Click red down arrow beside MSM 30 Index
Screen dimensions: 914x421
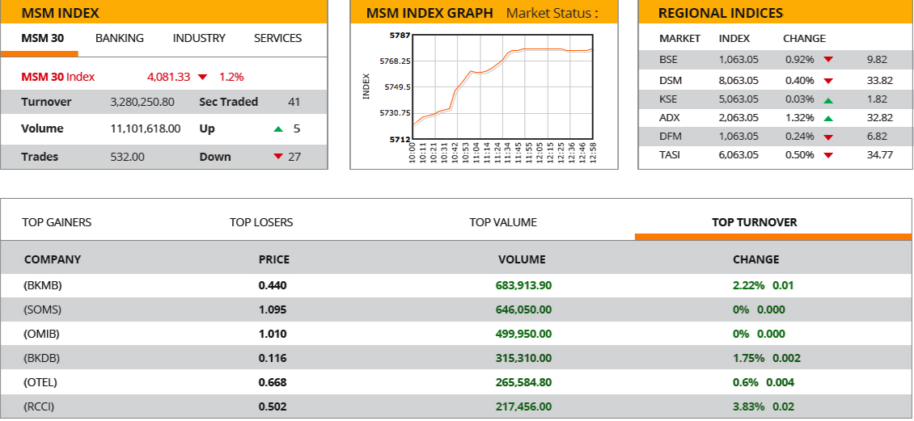pyautogui.click(x=202, y=77)
